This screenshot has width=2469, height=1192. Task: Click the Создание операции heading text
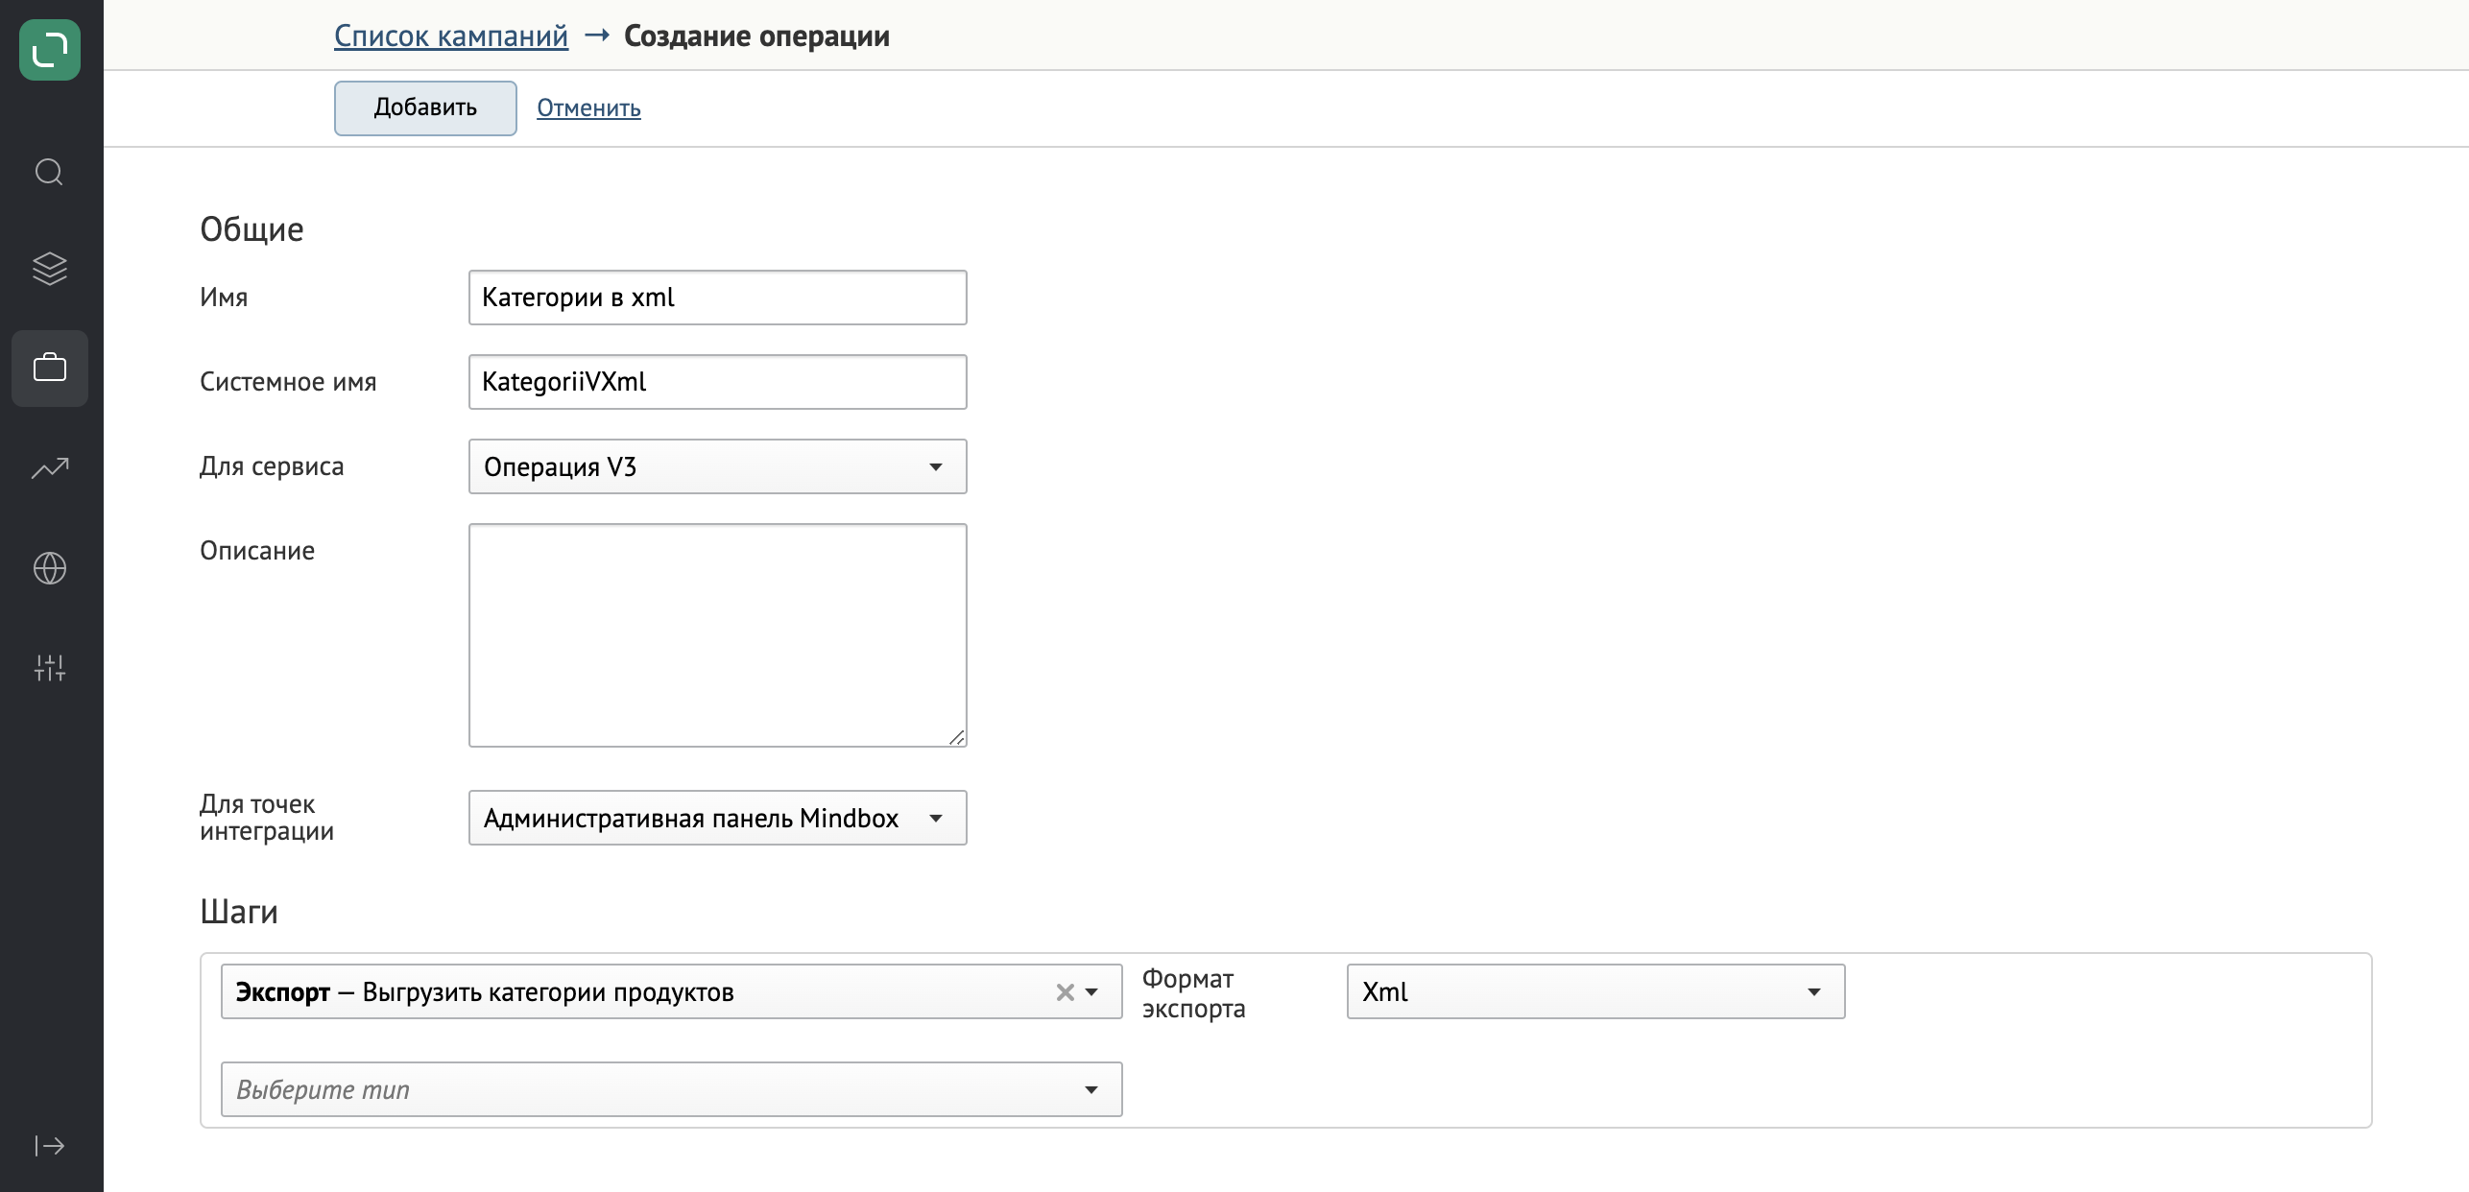[756, 36]
